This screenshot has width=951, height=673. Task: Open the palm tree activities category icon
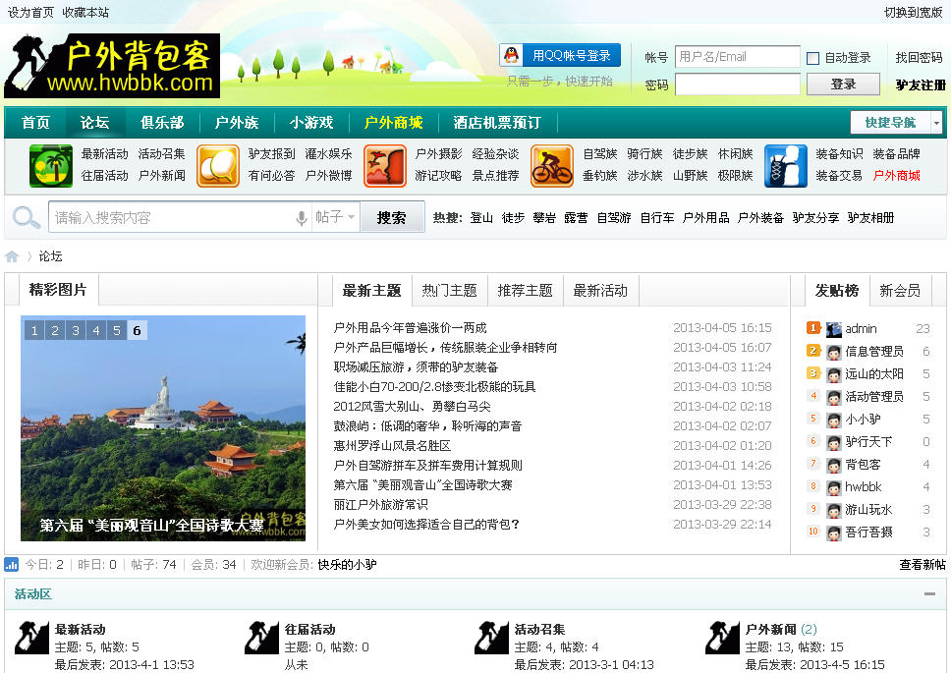click(x=51, y=165)
